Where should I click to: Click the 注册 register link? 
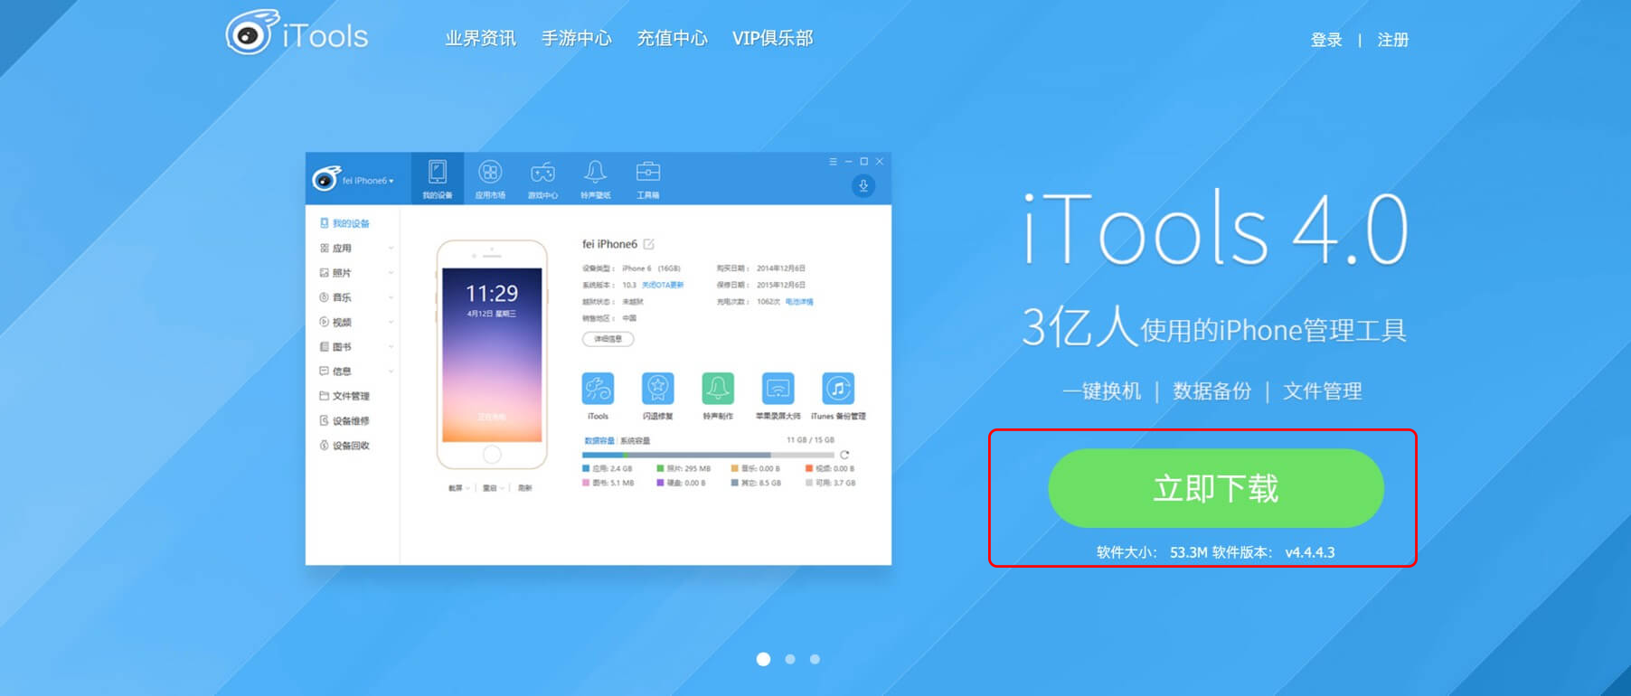coord(1393,40)
